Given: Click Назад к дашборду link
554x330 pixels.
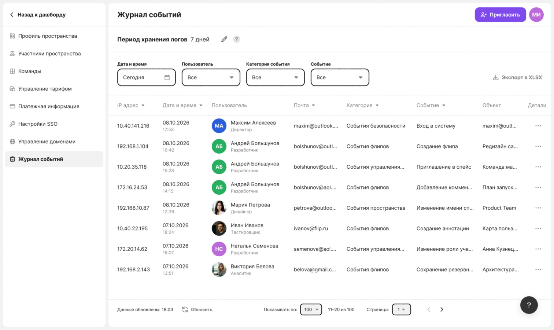Looking at the screenshot, I should pyautogui.click(x=37, y=15).
